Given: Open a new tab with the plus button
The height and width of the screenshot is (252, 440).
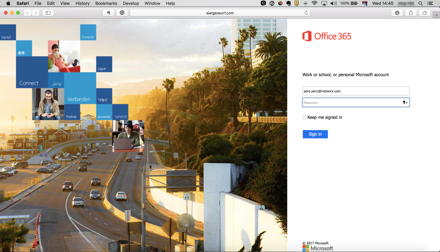Looking at the screenshot, I should (x=436, y=14).
